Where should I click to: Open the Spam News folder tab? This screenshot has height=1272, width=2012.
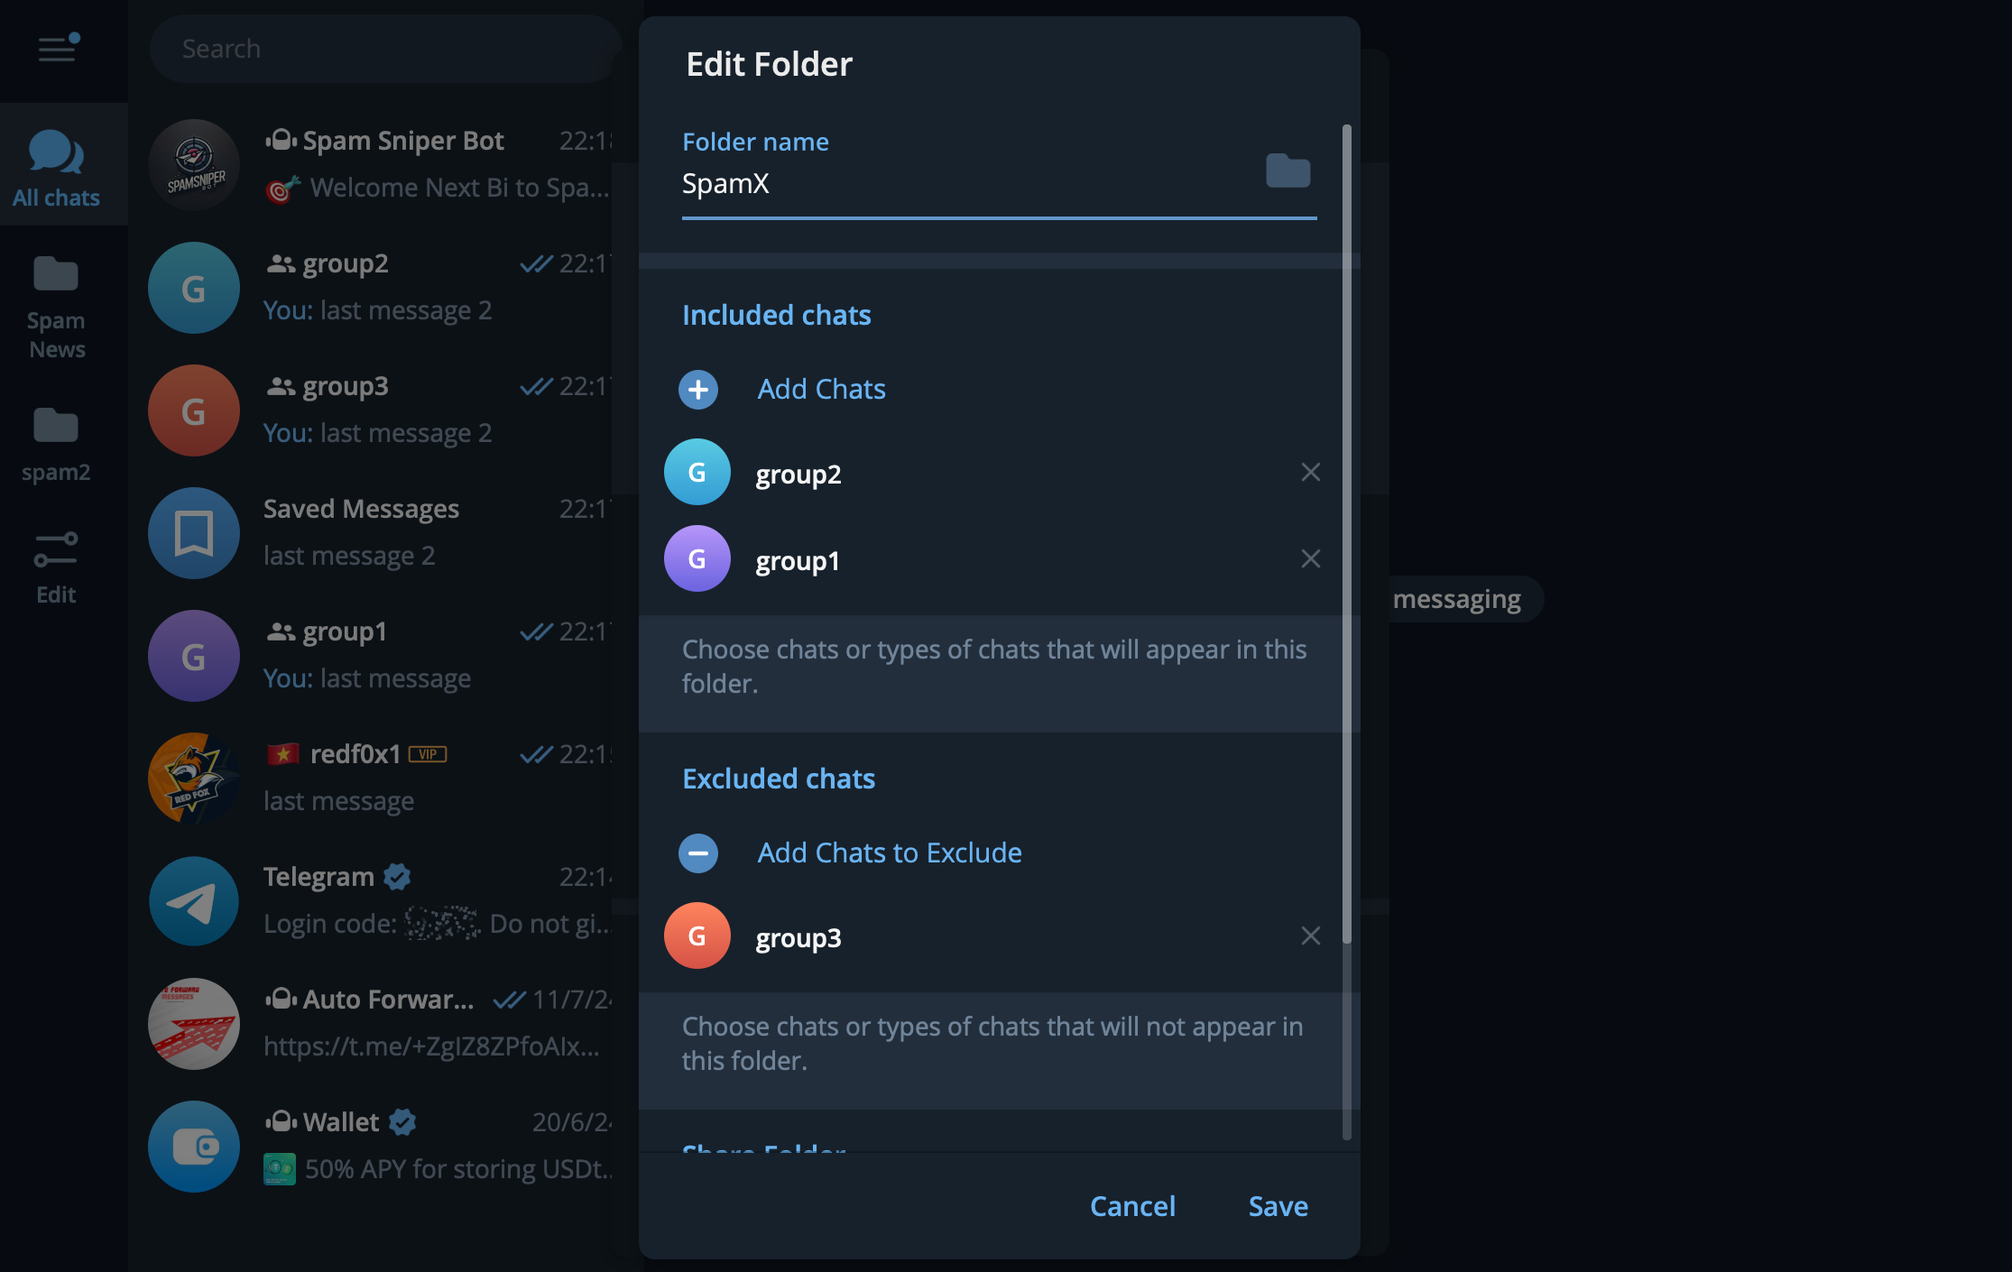pyautogui.click(x=56, y=307)
